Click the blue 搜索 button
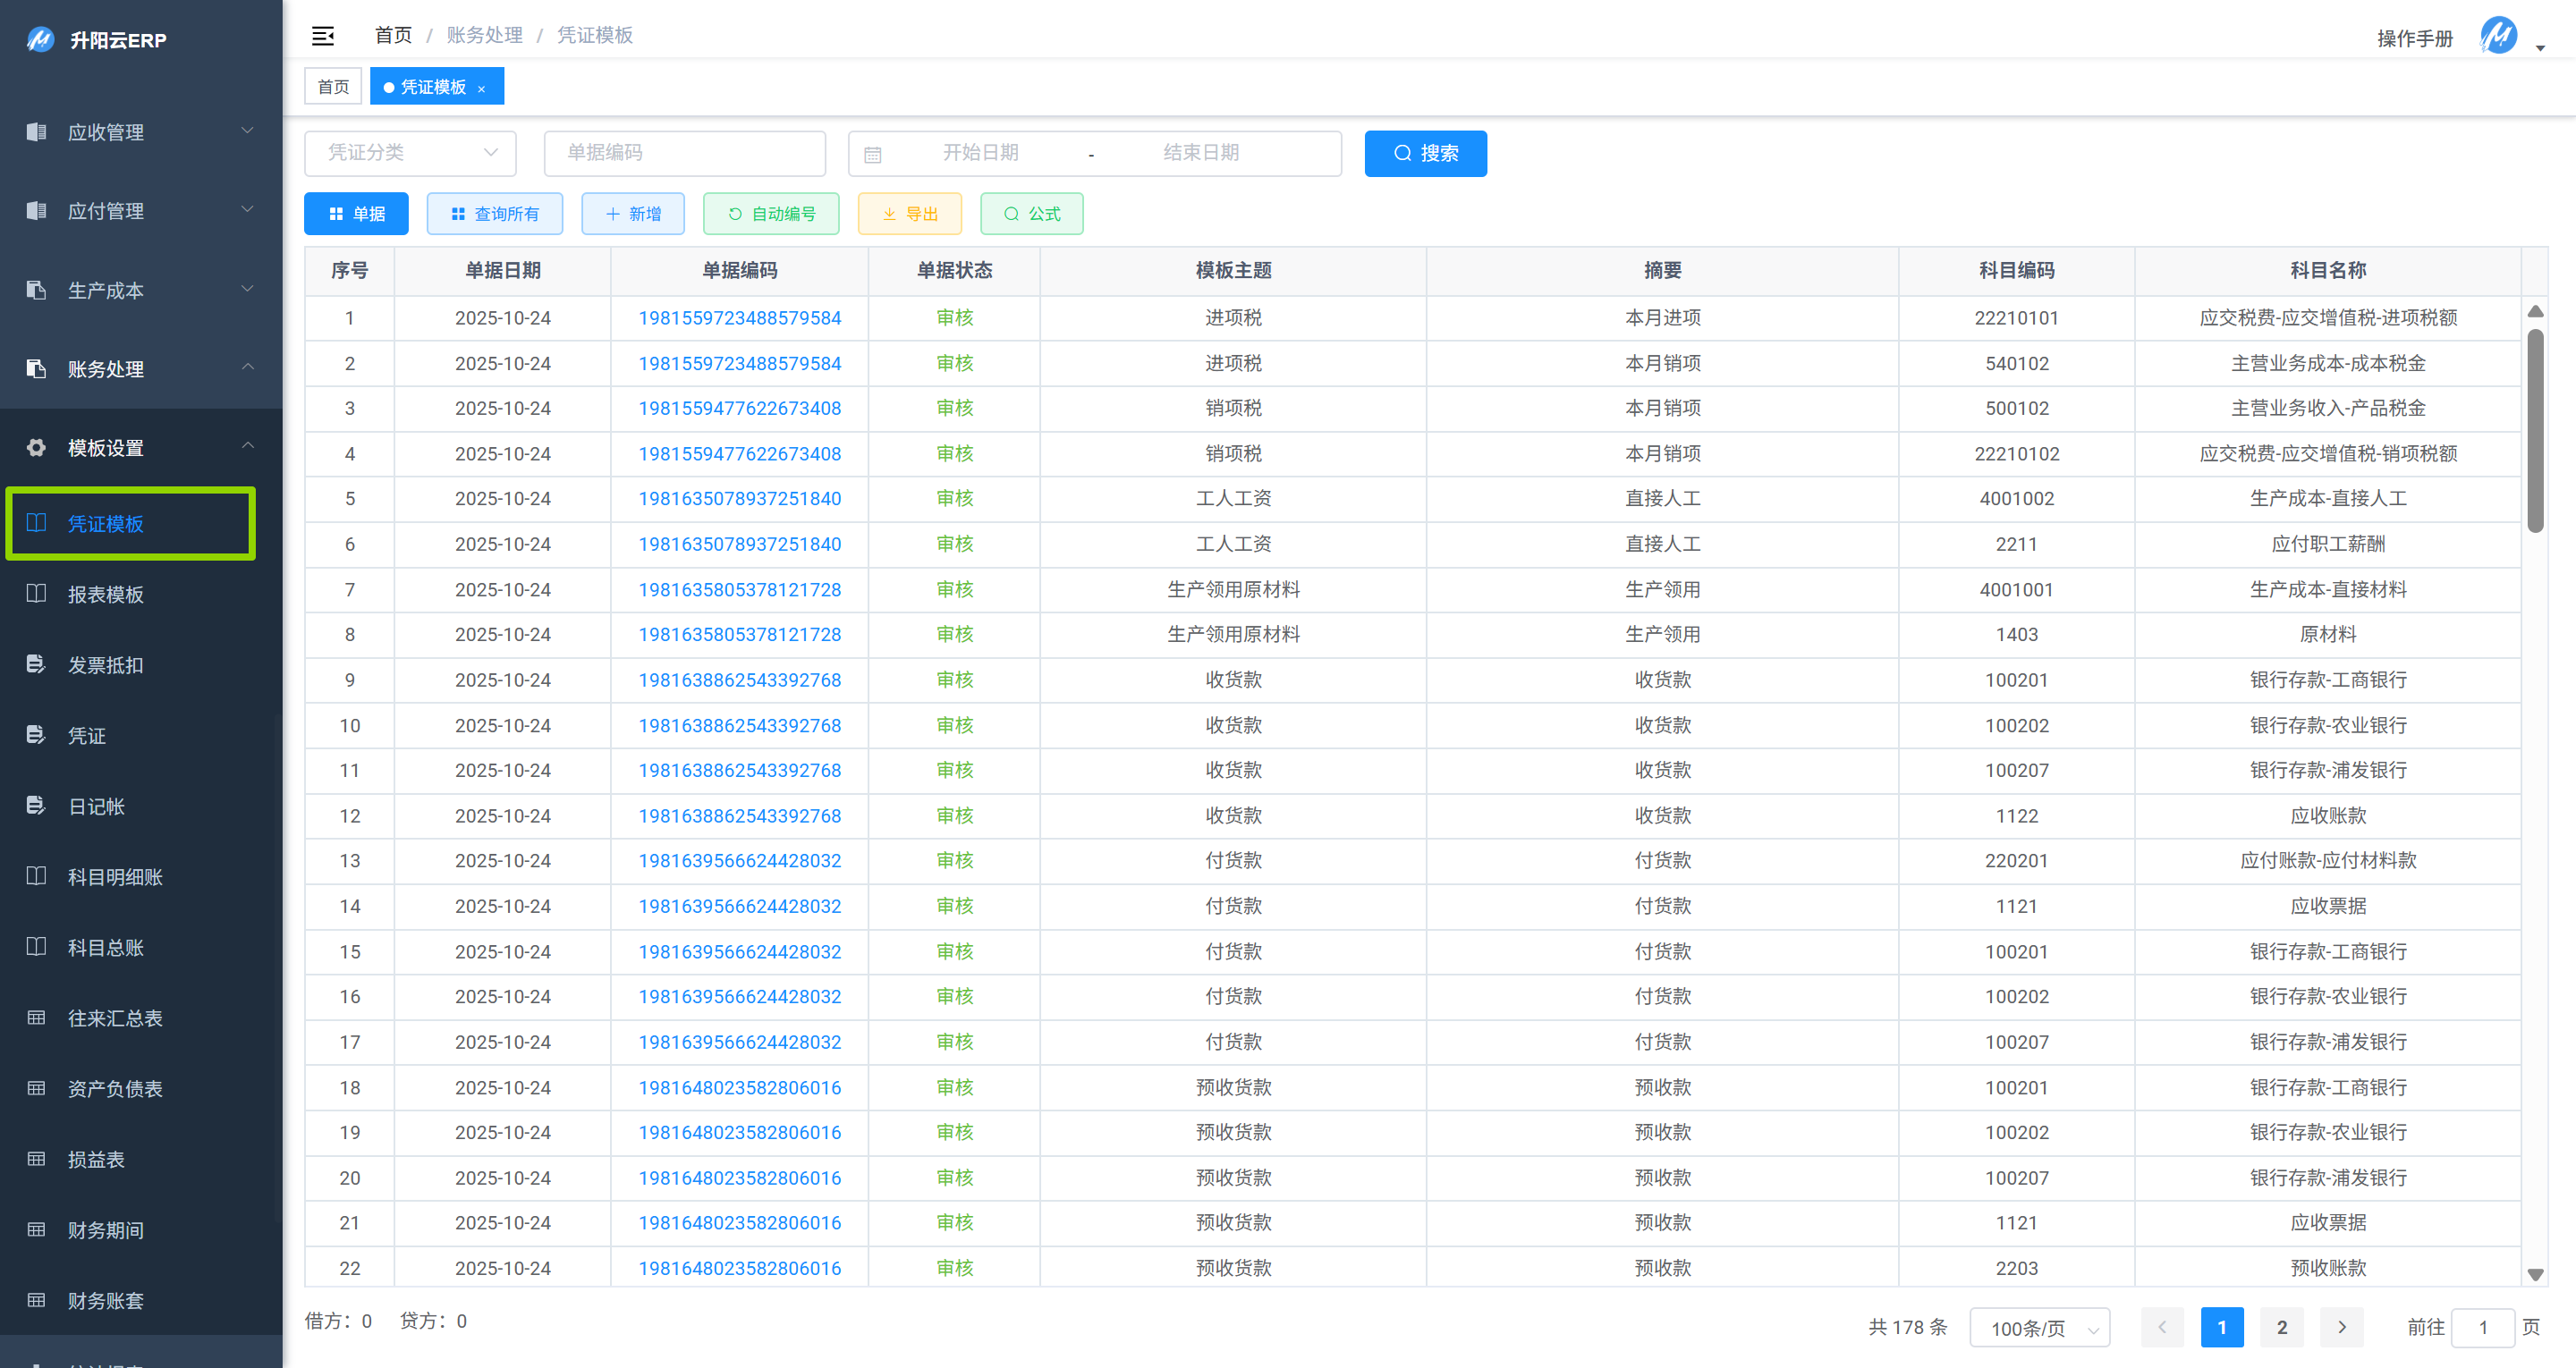 (1424, 153)
